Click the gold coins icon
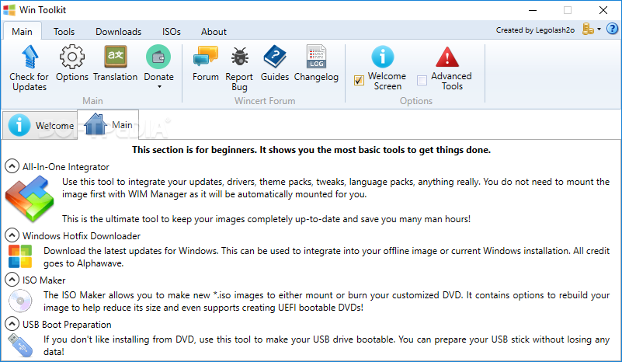622x362 pixels. pyautogui.click(x=588, y=29)
